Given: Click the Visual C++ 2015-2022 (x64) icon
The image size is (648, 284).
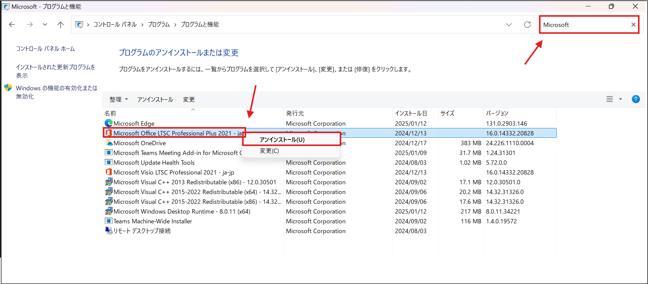Looking at the screenshot, I should pos(109,192).
